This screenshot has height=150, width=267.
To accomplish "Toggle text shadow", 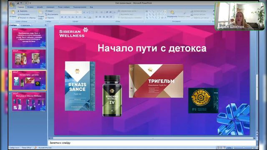I will (x=76, y=17).
